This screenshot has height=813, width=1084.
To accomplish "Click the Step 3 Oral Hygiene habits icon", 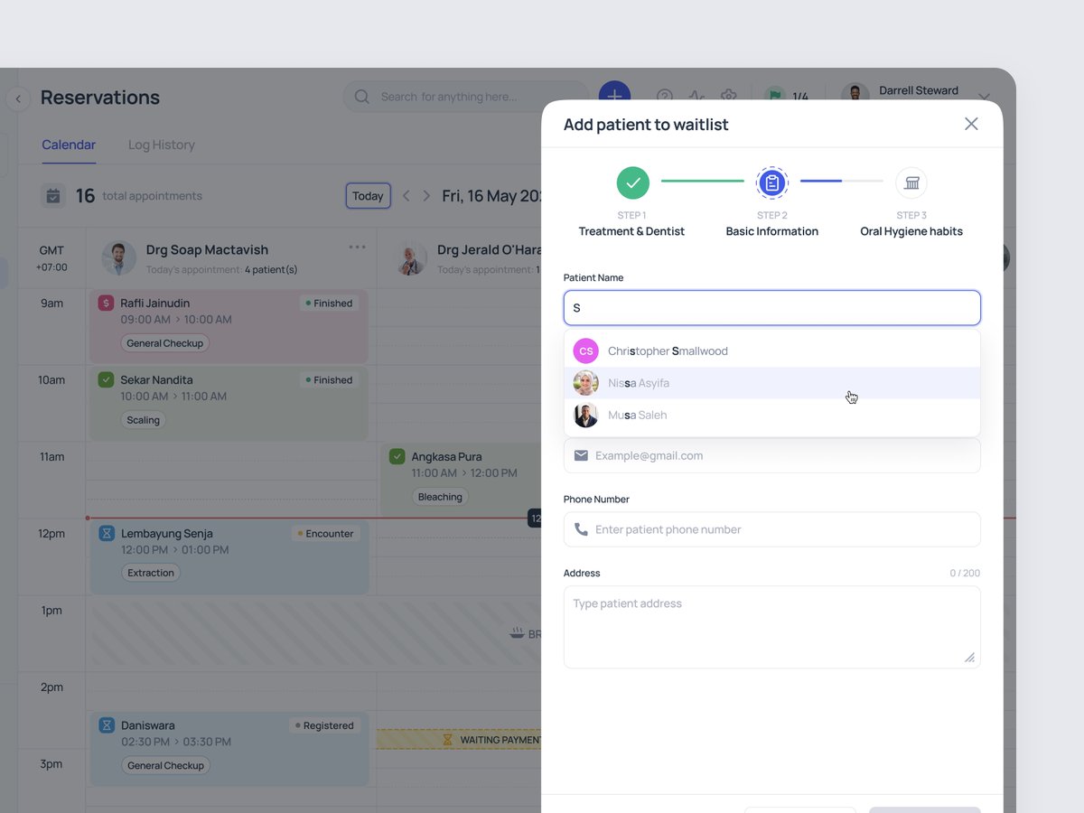I will [x=911, y=182].
